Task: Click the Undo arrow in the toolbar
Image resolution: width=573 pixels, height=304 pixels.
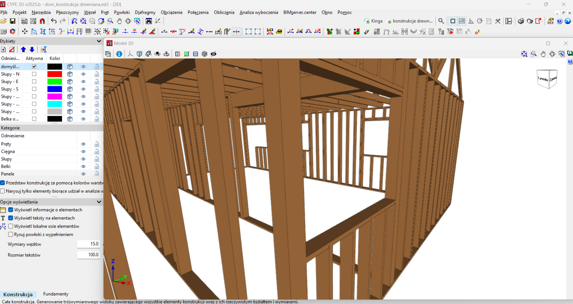Action: pyautogui.click(x=54, y=21)
